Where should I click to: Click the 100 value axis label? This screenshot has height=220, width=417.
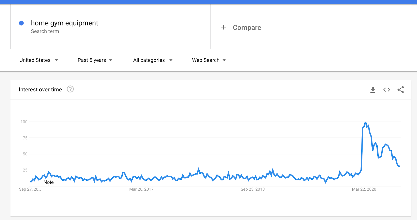pyautogui.click(x=24, y=122)
